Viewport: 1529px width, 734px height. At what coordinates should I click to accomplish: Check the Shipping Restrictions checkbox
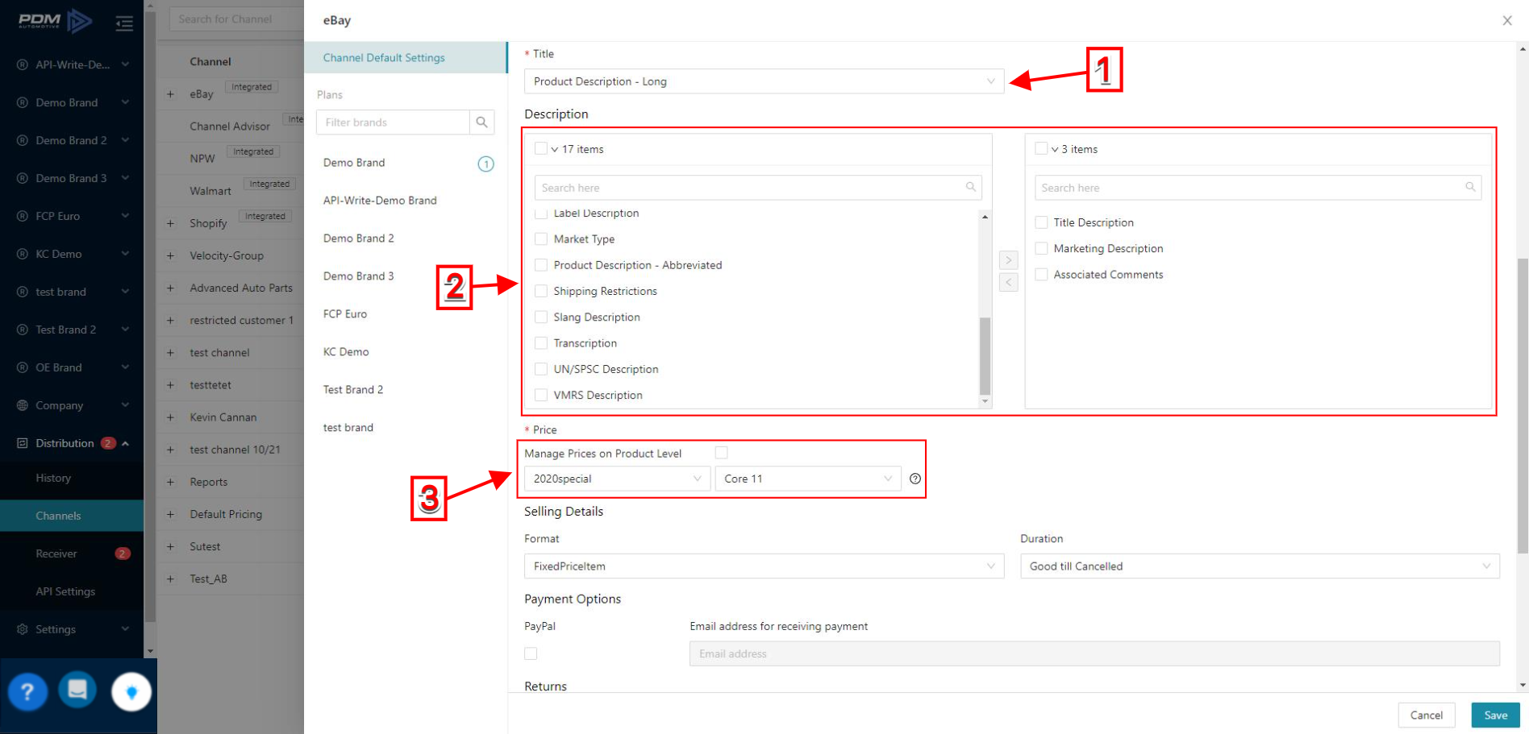[x=541, y=291]
